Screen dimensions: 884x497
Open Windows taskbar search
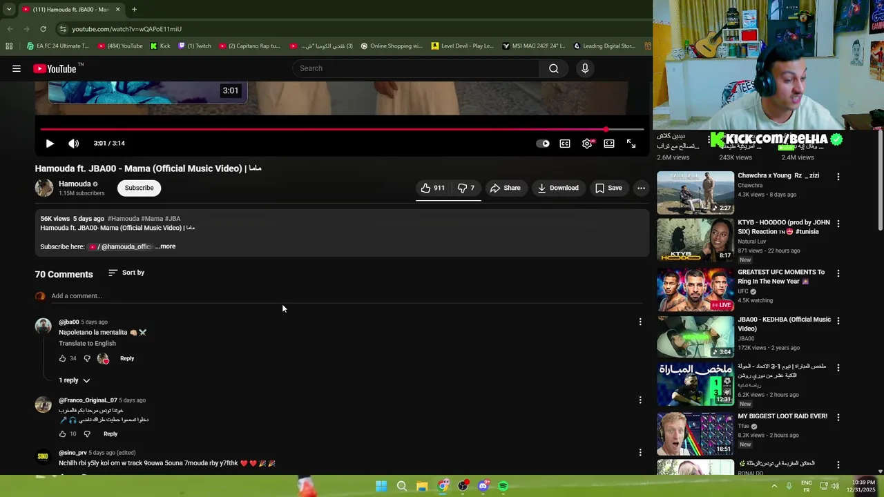pos(401,486)
